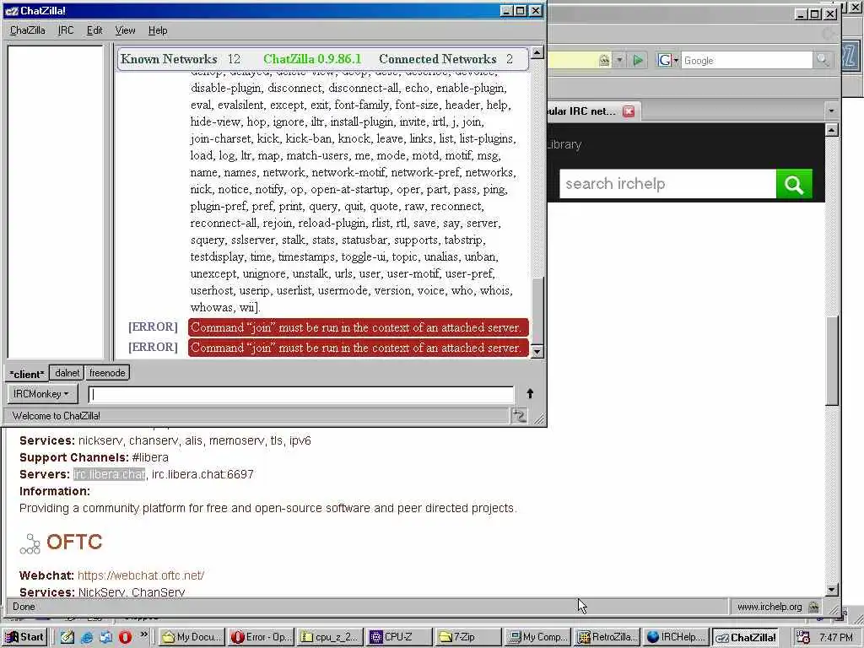This screenshot has height=648, width=864.
Task: Click highlighted irc.libera.chat server text
Action: [x=109, y=474]
